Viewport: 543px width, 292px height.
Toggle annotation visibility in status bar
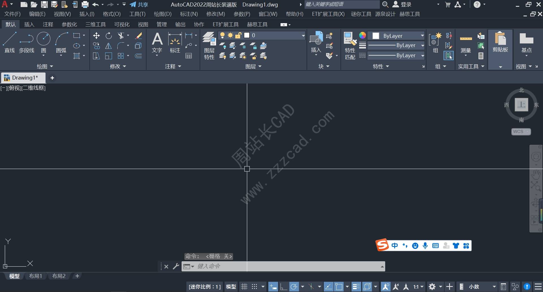pos(385,287)
